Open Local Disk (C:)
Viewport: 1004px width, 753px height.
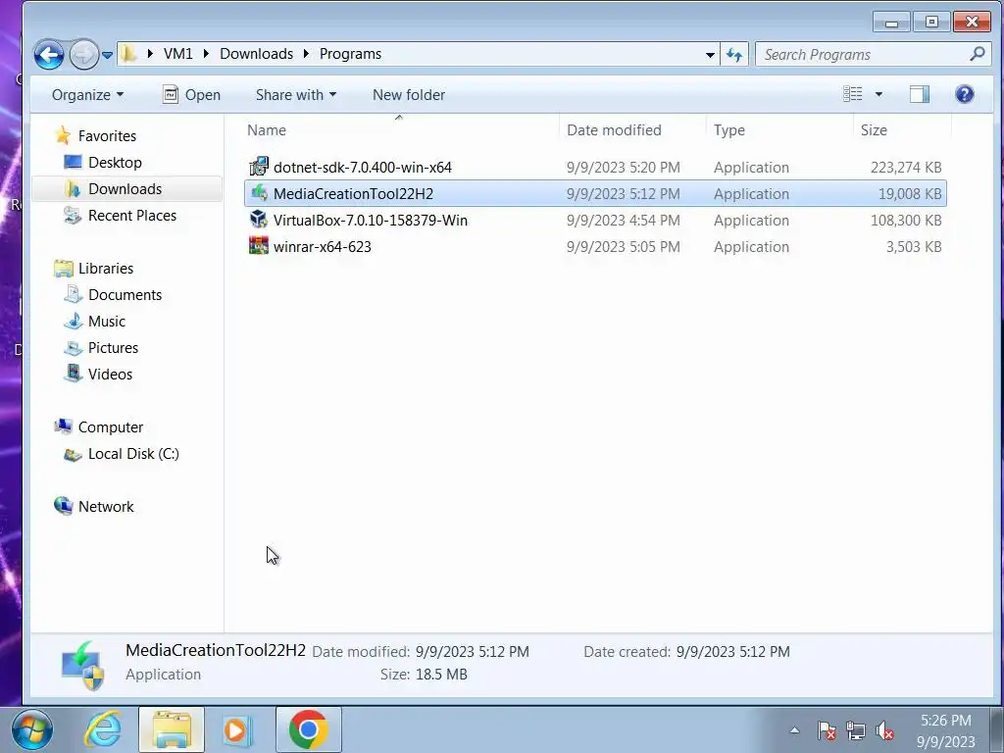(x=133, y=454)
